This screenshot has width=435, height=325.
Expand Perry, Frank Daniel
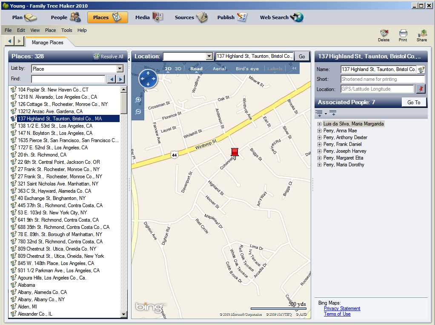click(x=319, y=144)
